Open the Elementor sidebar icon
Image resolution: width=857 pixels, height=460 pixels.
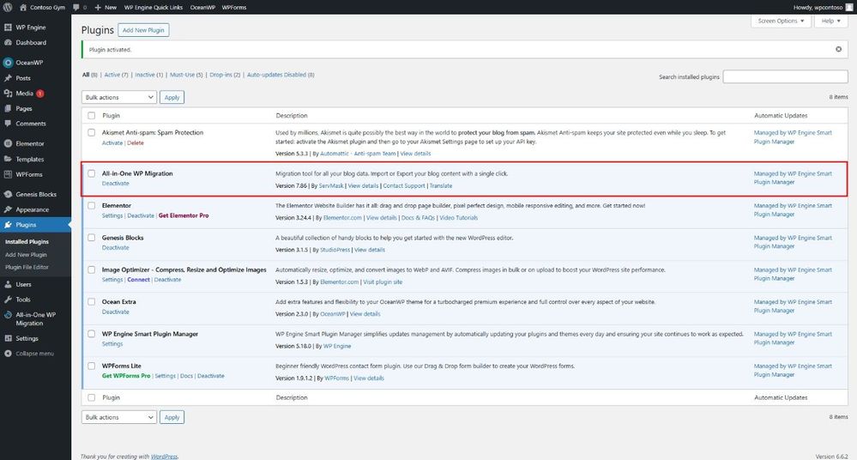click(x=8, y=143)
